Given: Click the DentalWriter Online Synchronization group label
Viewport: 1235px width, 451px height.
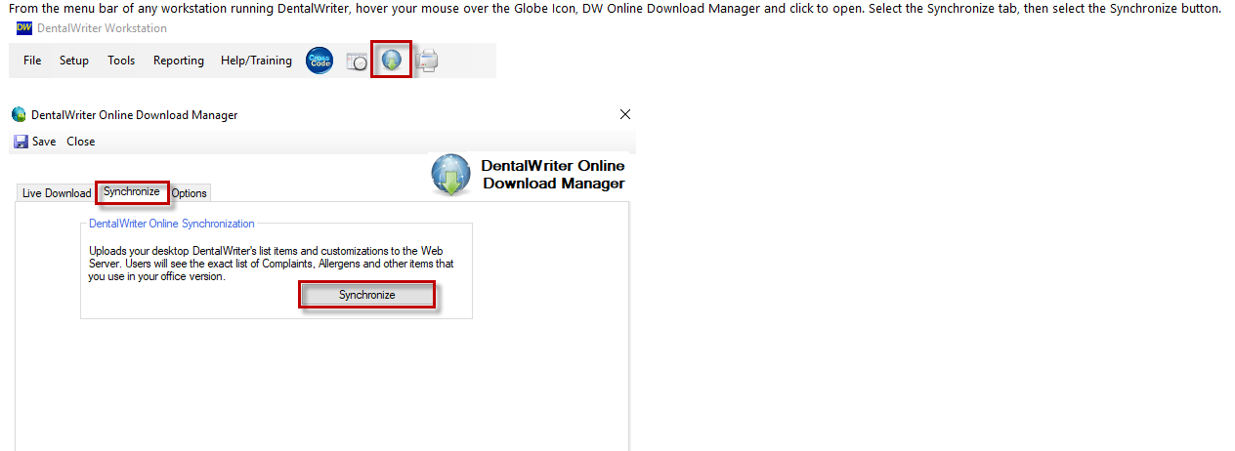Looking at the screenshot, I should pos(172,224).
